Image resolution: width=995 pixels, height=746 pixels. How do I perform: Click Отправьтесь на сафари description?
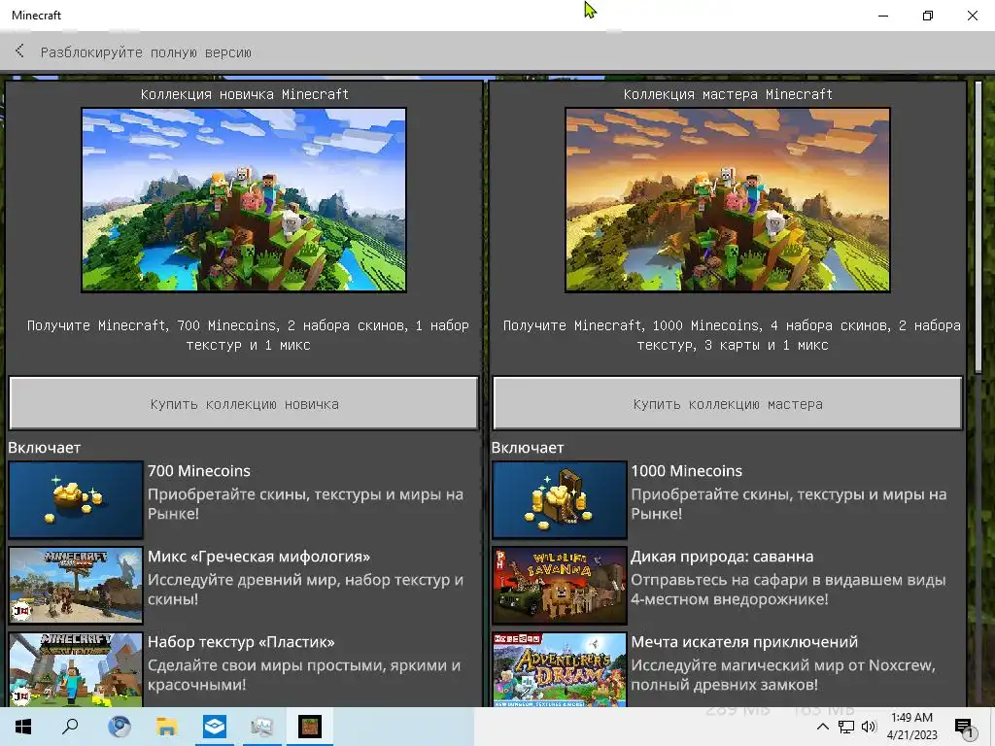[788, 590]
